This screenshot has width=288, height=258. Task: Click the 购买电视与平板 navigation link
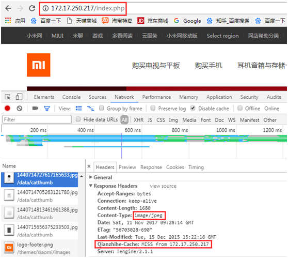(x=156, y=66)
